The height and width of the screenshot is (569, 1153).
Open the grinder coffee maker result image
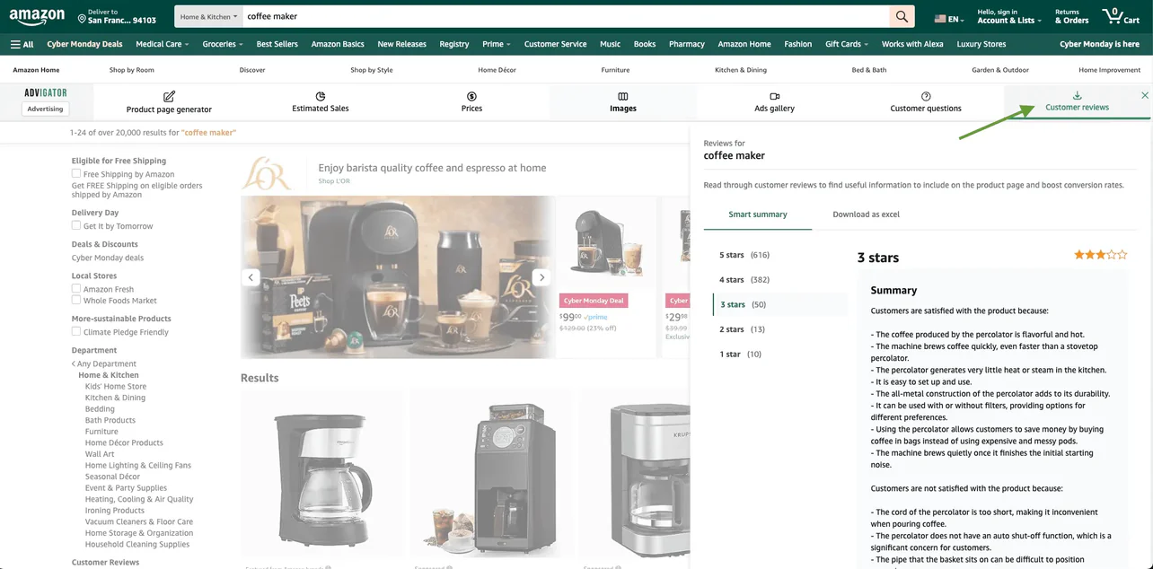click(490, 474)
